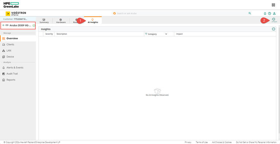
Task: Open the help question mark icon
Action: (x=269, y=13)
